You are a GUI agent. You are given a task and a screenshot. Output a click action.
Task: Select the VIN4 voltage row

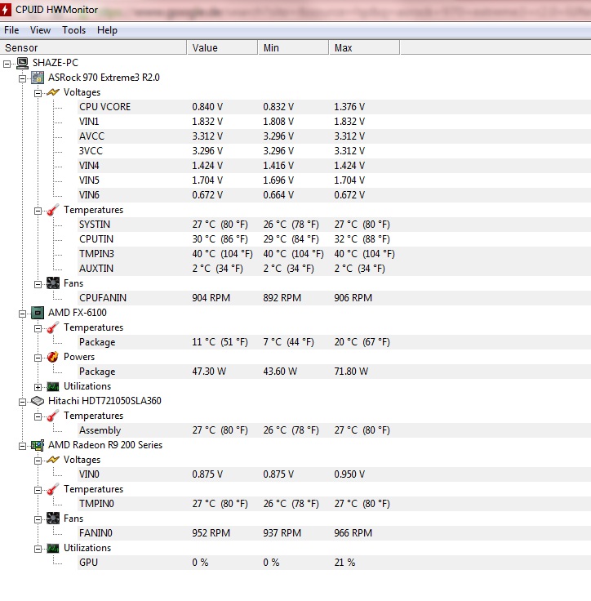(334, 166)
